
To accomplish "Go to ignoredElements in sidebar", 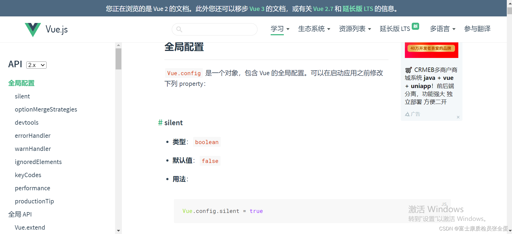I will [38, 162].
